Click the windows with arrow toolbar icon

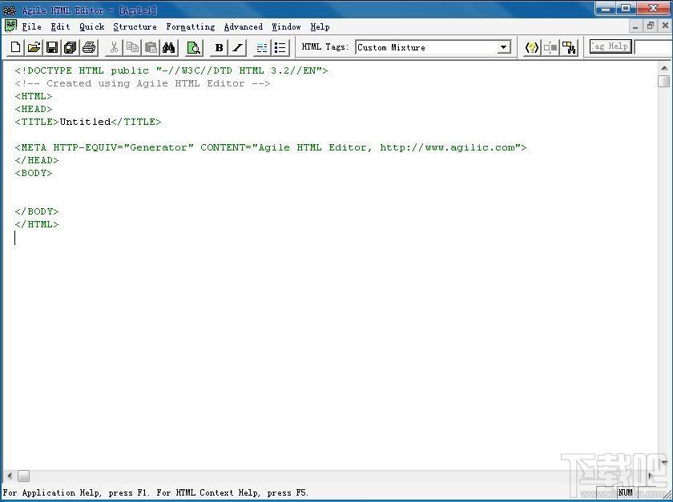[x=570, y=47]
